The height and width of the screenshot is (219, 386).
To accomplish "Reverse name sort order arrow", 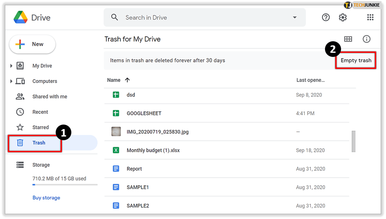I will pyautogui.click(x=127, y=80).
